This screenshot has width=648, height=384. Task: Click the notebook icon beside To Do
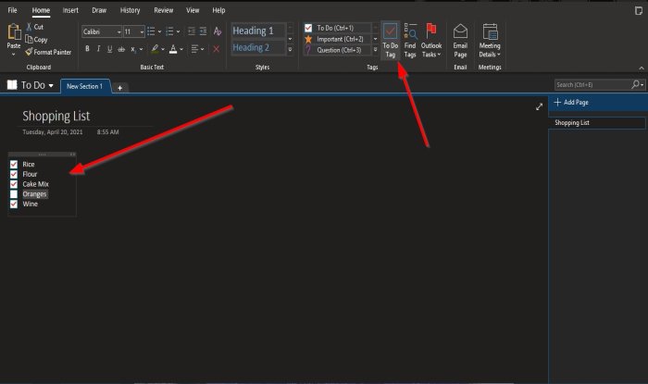coord(12,84)
